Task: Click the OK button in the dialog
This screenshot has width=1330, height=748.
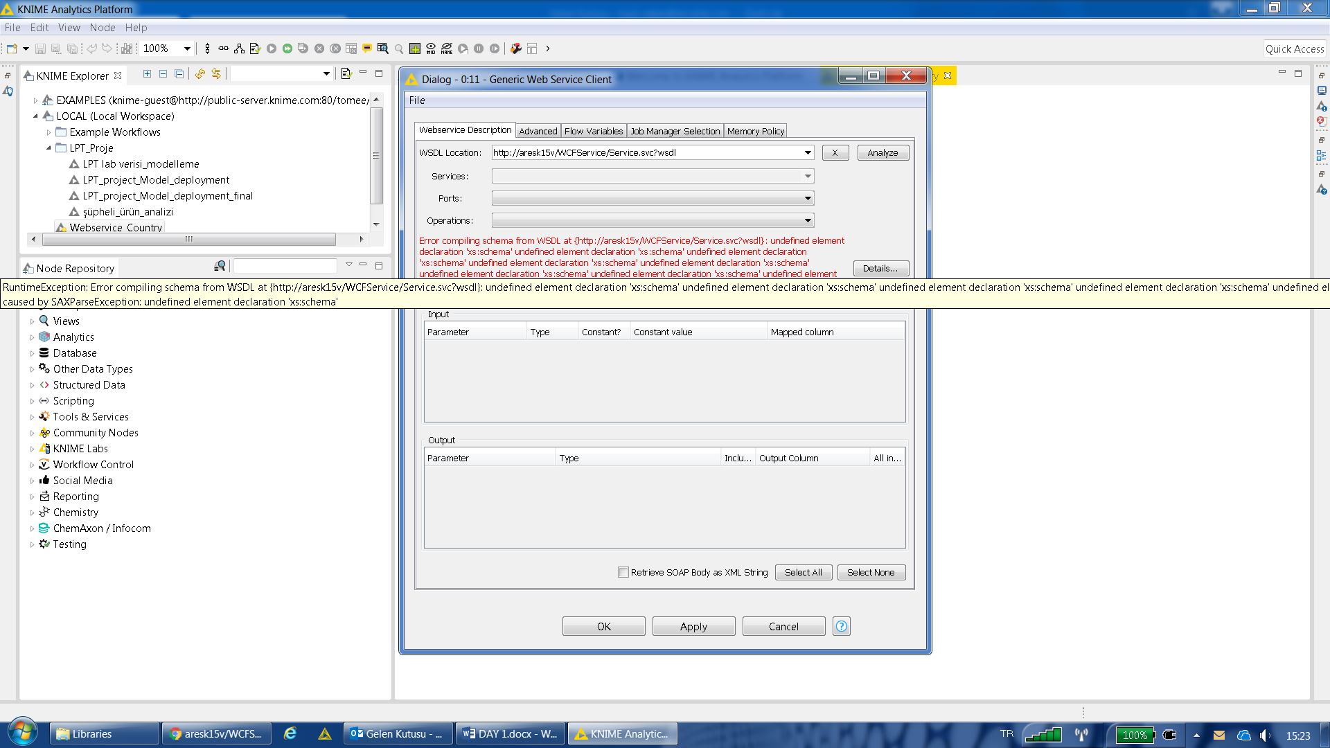Action: tap(603, 626)
